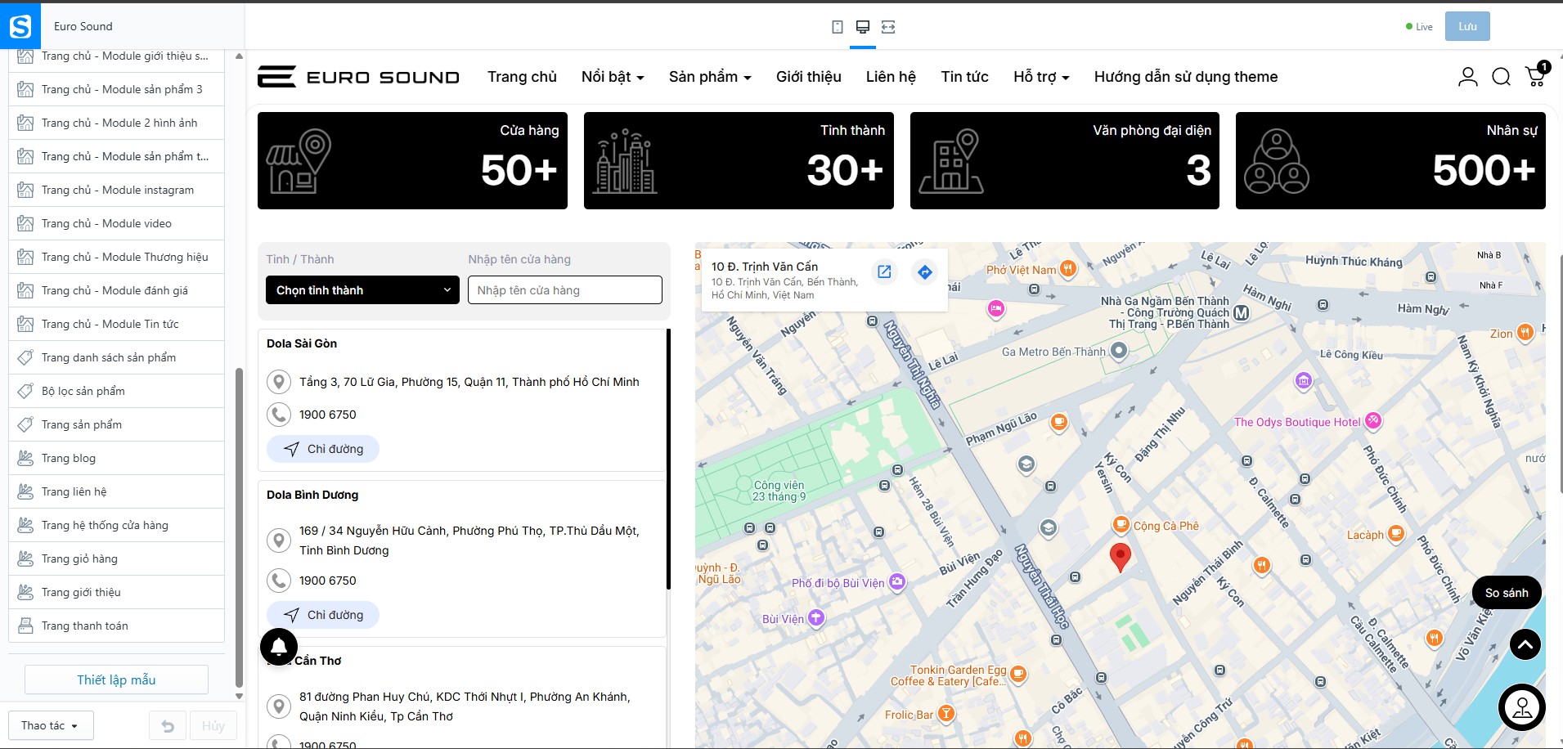The height and width of the screenshot is (749, 1563).
Task: Select Trang chủ - Module sản phẩm 3
Action: [x=116, y=89]
